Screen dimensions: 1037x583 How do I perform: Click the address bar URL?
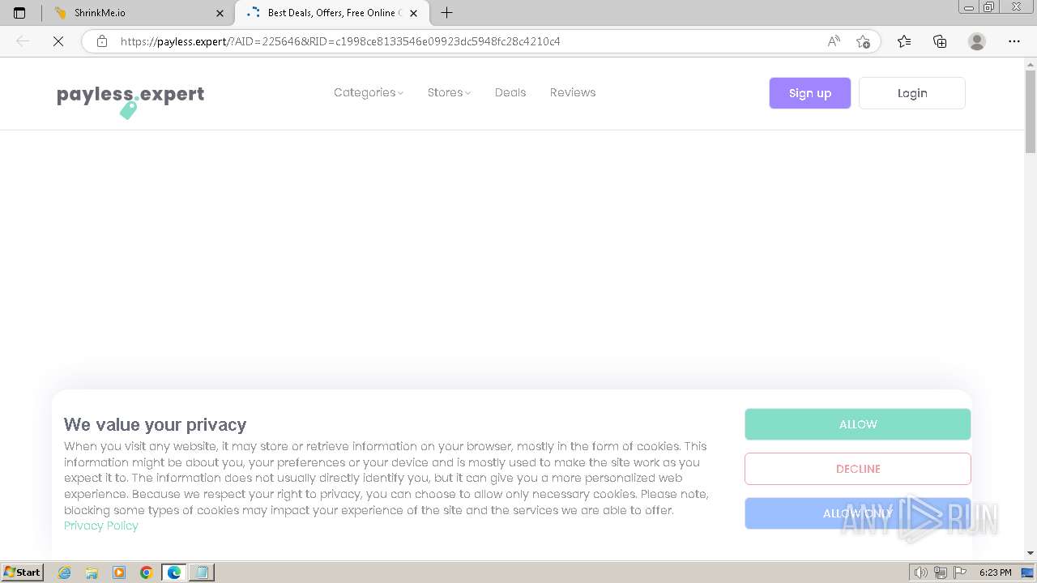(x=340, y=41)
